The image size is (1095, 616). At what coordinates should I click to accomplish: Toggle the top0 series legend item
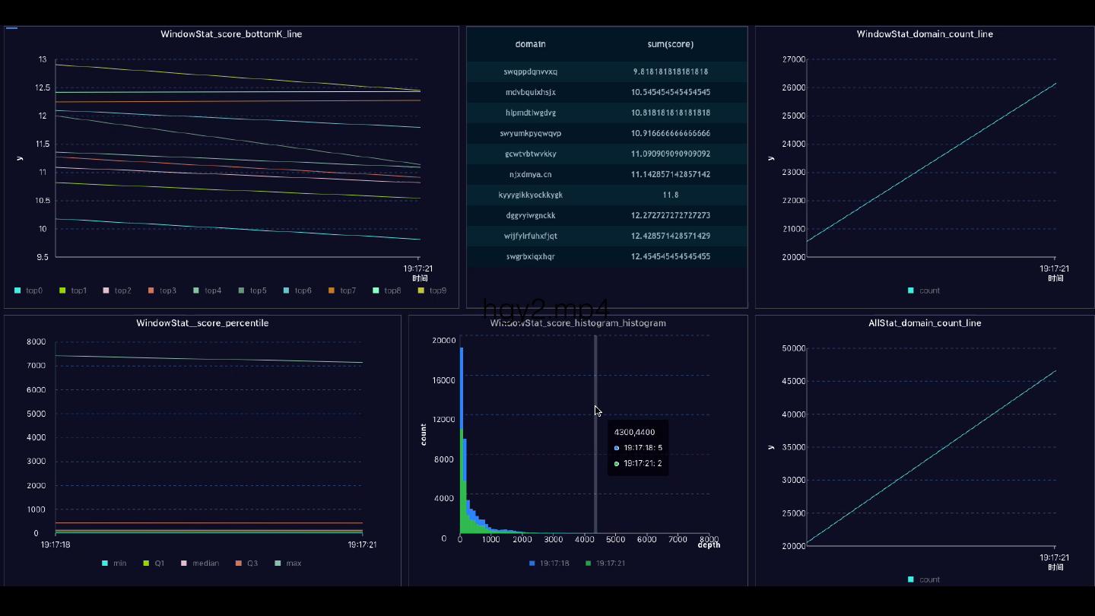tap(28, 291)
